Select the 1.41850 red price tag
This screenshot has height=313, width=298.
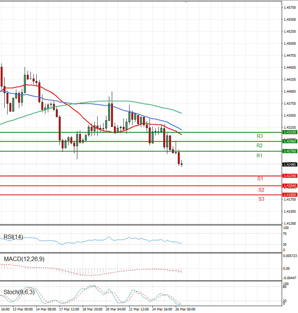(290, 195)
